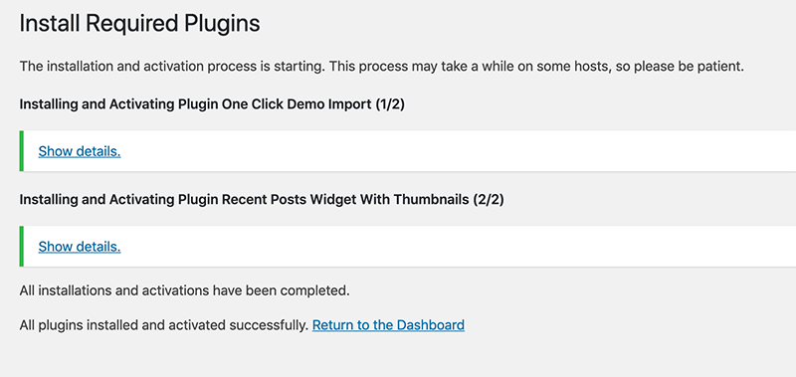
Task: Click the installation process is starting paragraph
Action: point(382,67)
